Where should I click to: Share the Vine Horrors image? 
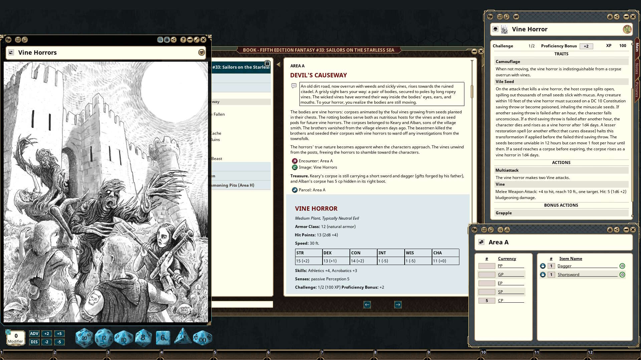pos(174,40)
